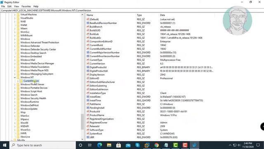The image size is (264, 149).
Task: Click the tree pane vertical scrollbar thumb
Action: coord(82,122)
